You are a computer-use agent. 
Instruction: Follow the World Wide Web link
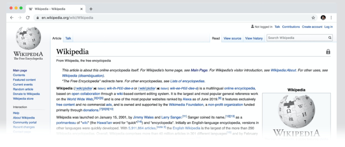80,99
